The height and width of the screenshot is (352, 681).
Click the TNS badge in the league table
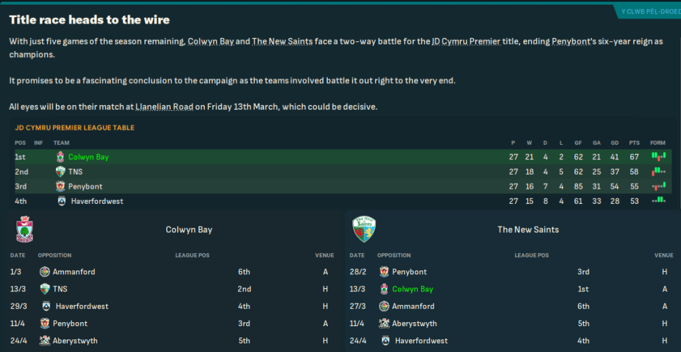[x=61, y=172]
